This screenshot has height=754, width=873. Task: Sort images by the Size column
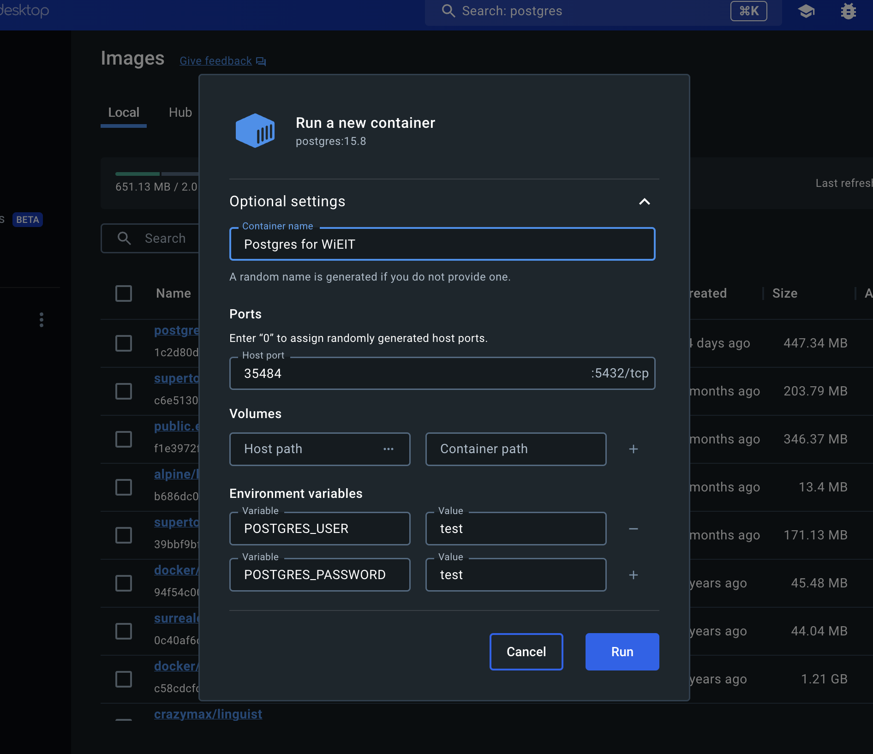(x=785, y=293)
